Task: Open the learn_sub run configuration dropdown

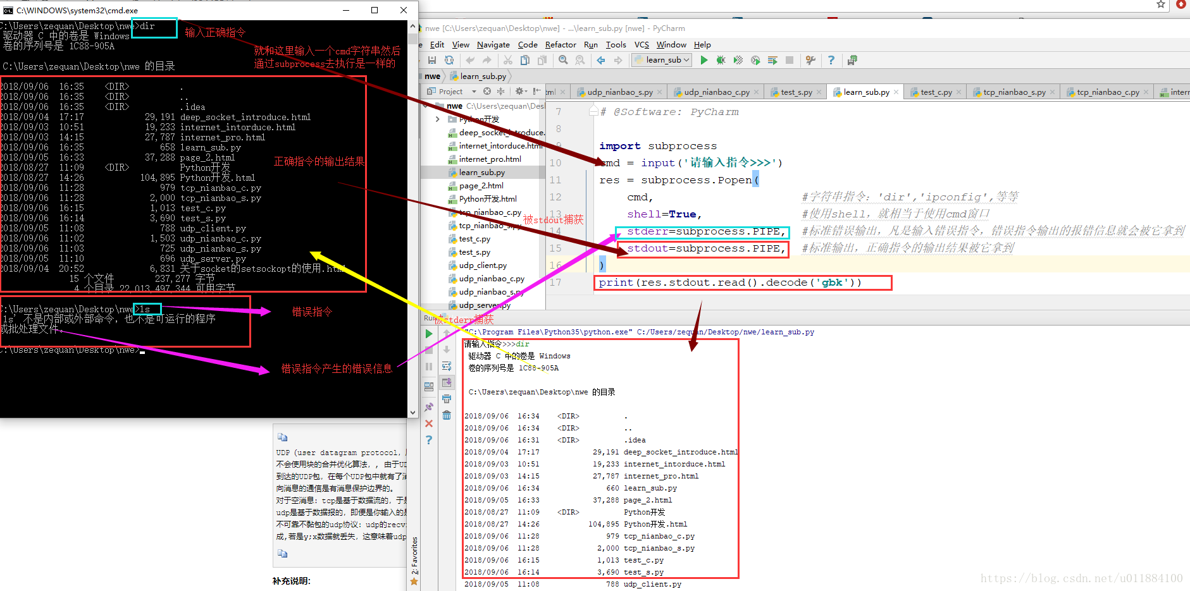Action: (x=662, y=60)
